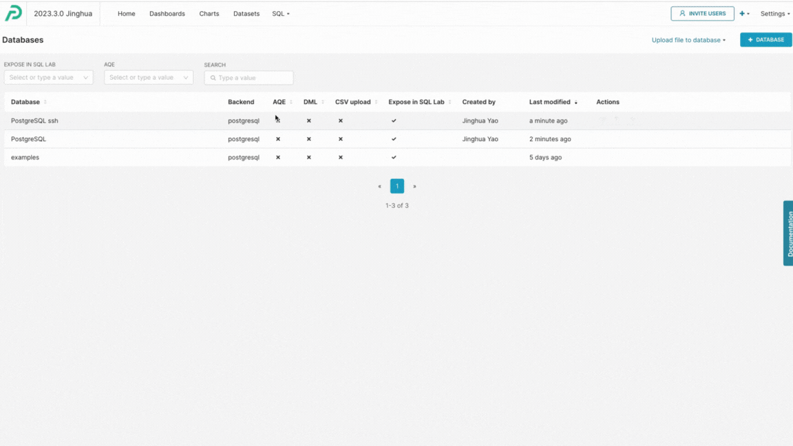The width and height of the screenshot is (793, 446).
Task: Click the next-page arrow in pagination
Action: click(414, 186)
